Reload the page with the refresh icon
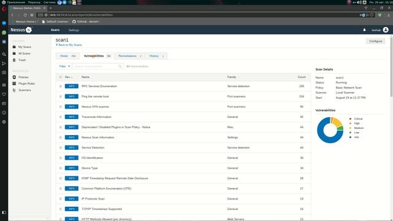This screenshot has height=221, width=393. pos(25,15)
